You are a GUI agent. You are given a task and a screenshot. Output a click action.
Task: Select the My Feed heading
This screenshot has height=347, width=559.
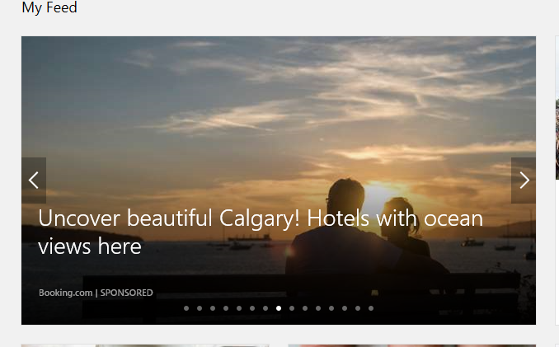49,7
